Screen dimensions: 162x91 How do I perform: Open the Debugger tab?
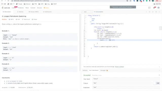click(x=104, y=70)
